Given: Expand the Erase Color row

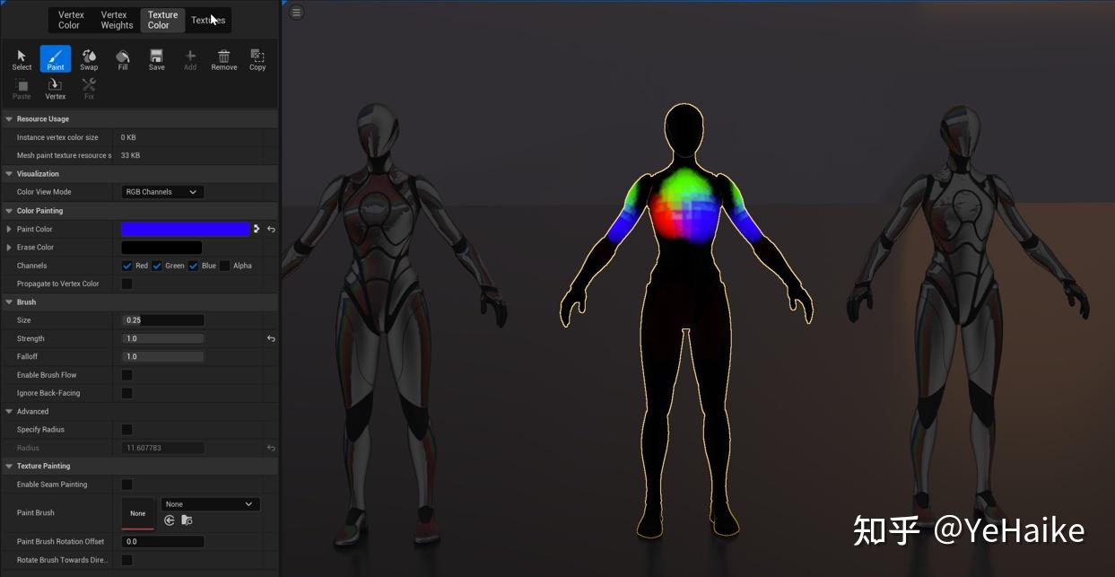Looking at the screenshot, I should pos(9,248).
